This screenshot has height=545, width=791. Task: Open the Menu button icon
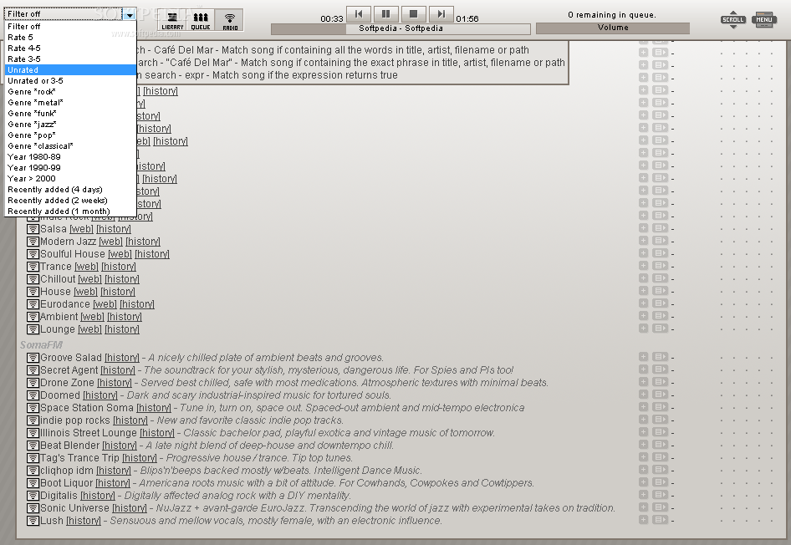click(x=763, y=20)
